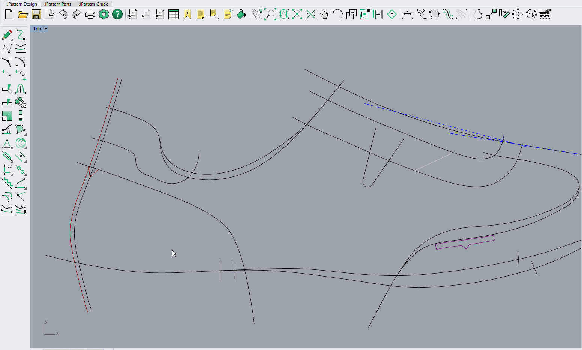Click the undo arrow icon

(x=63, y=15)
